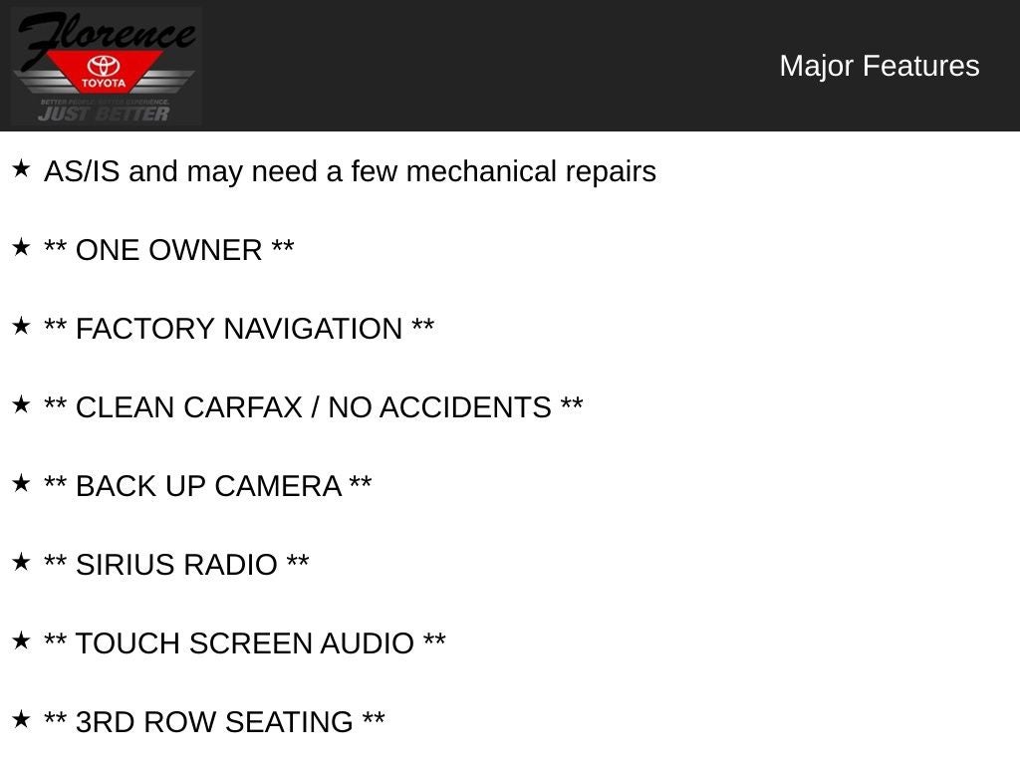Image resolution: width=1020 pixels, height=765 pixels.
Task: Click the TOUCH SCREEN AUDIO feature text
Action: pyautogui.click(x=244, y=643)
